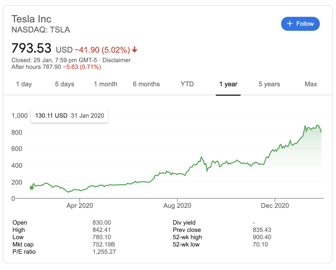Click the Apr 2020 axis label
Image resolution: width=336 pixels, height=270 pixels.
point(80,206)
